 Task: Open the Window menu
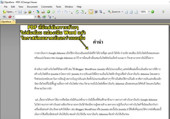pos(69,7)
